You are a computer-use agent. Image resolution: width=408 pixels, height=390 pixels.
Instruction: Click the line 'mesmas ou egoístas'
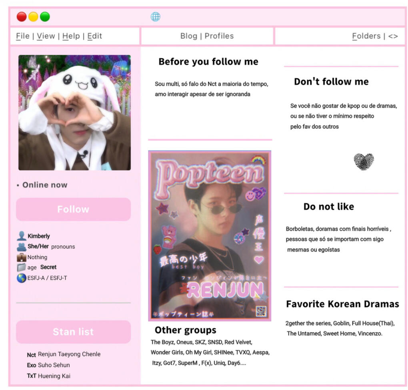[x=314, y=249]
